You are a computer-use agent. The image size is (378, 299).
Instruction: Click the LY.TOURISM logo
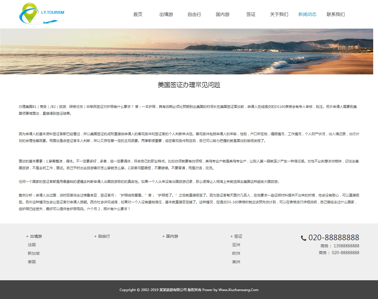41,14
